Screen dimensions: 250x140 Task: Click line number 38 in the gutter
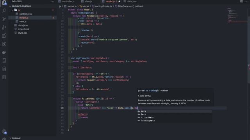[x=62, y=108]
